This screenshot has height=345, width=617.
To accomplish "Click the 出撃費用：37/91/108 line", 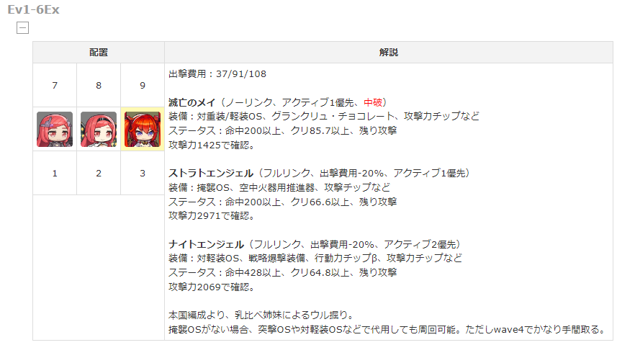I will pos(217,74).
